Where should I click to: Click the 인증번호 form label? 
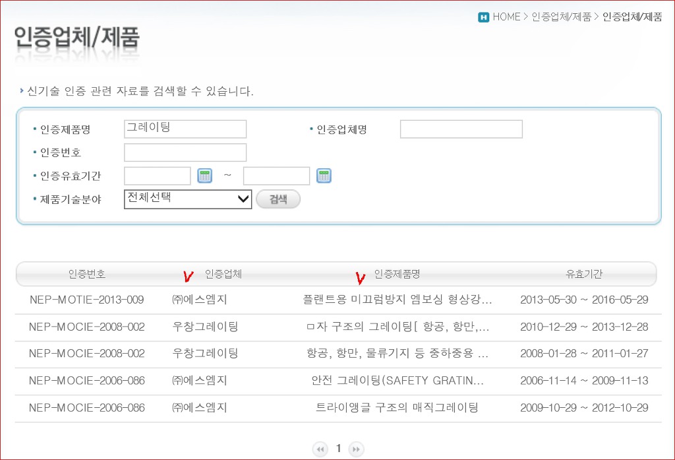tap(60, 152)
